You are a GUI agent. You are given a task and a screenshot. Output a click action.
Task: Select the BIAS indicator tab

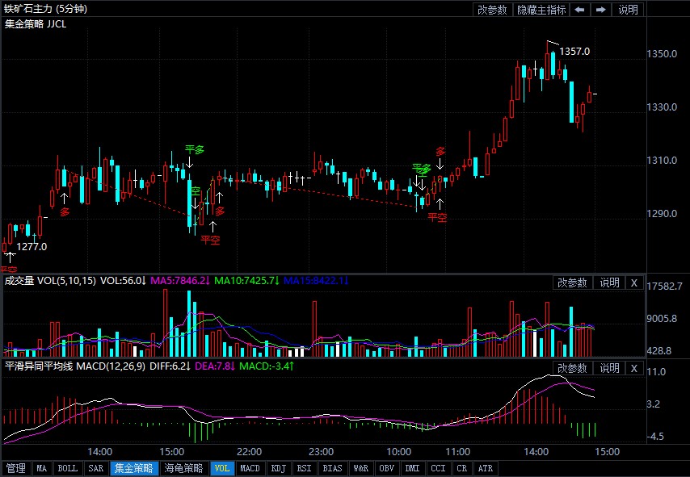pyautogui.click(x=332, y=468)
